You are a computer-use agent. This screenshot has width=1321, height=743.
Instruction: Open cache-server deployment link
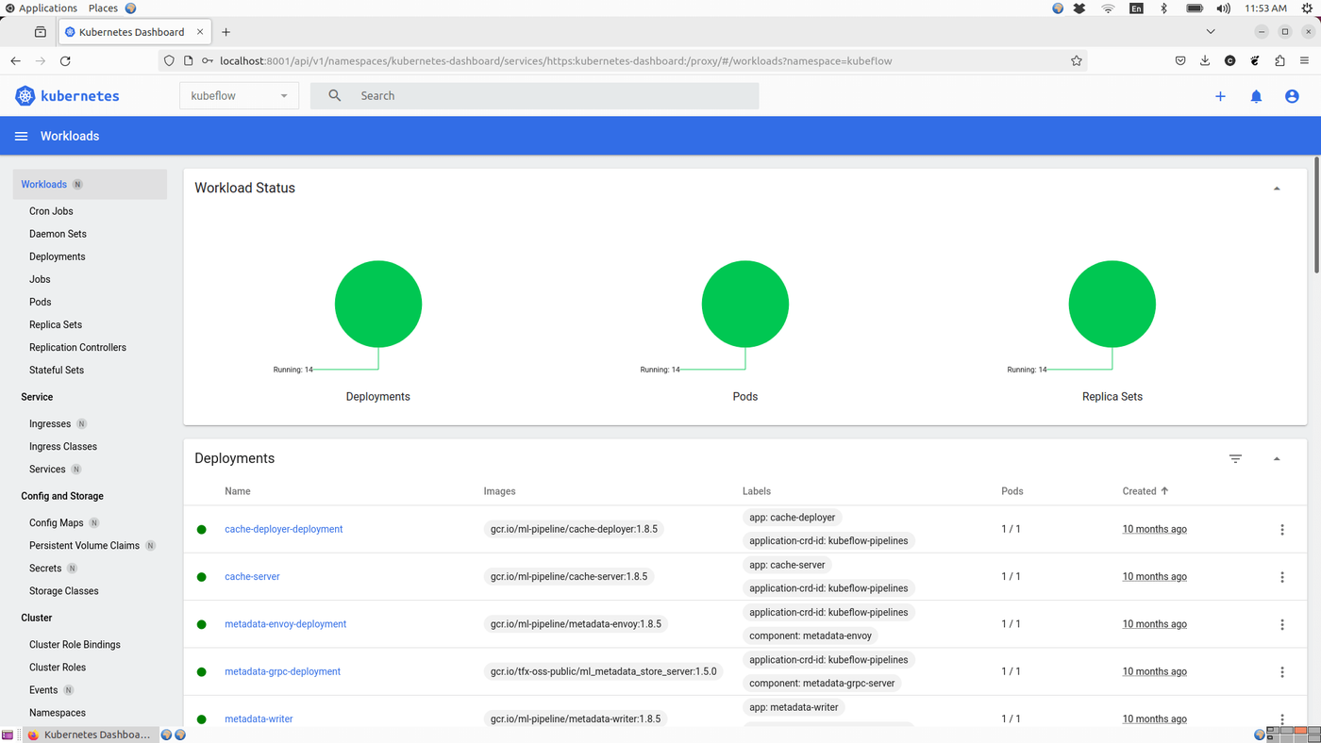pos(252,577)
